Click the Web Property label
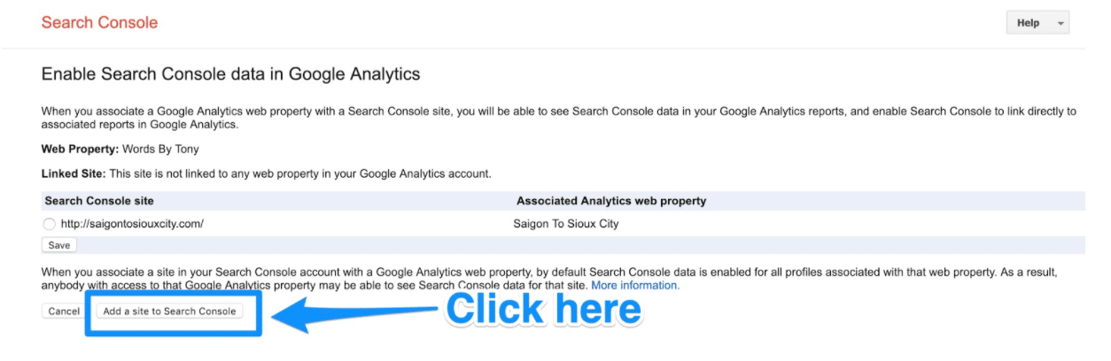Screen dimensions: 1111x361 [x=80, y=150]
